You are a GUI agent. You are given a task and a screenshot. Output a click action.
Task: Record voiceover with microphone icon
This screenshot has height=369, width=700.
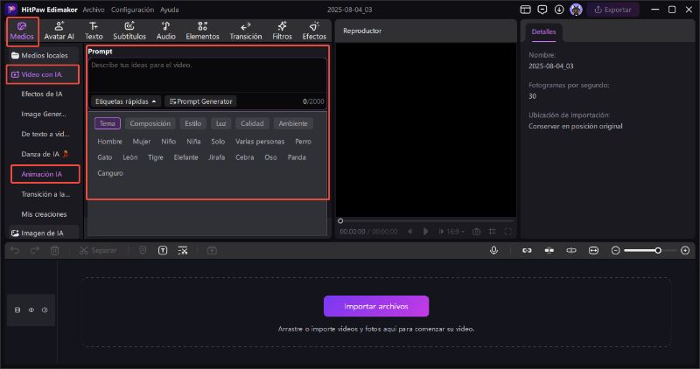point(493,250)
